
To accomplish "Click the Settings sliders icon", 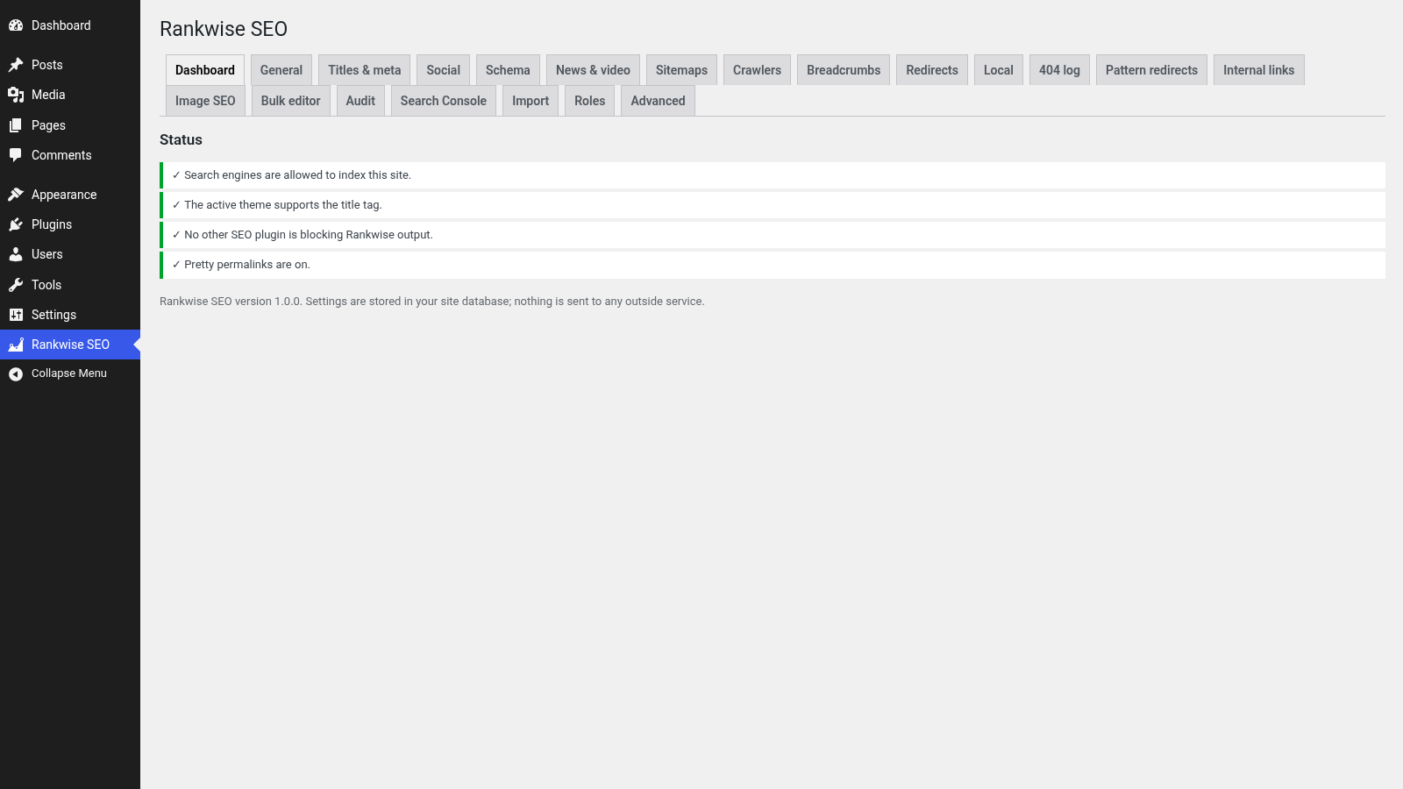I will click(x=16, y=315).
